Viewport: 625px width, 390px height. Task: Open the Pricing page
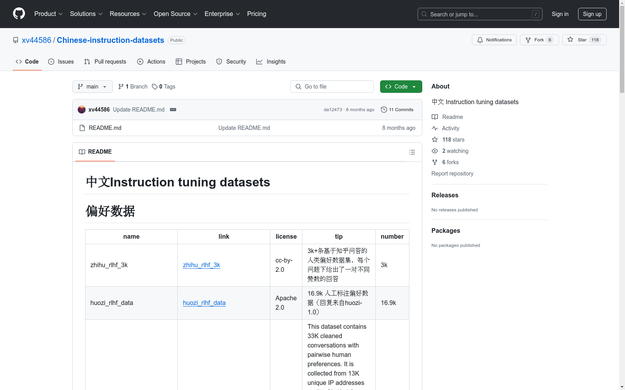tap(257, 14)
